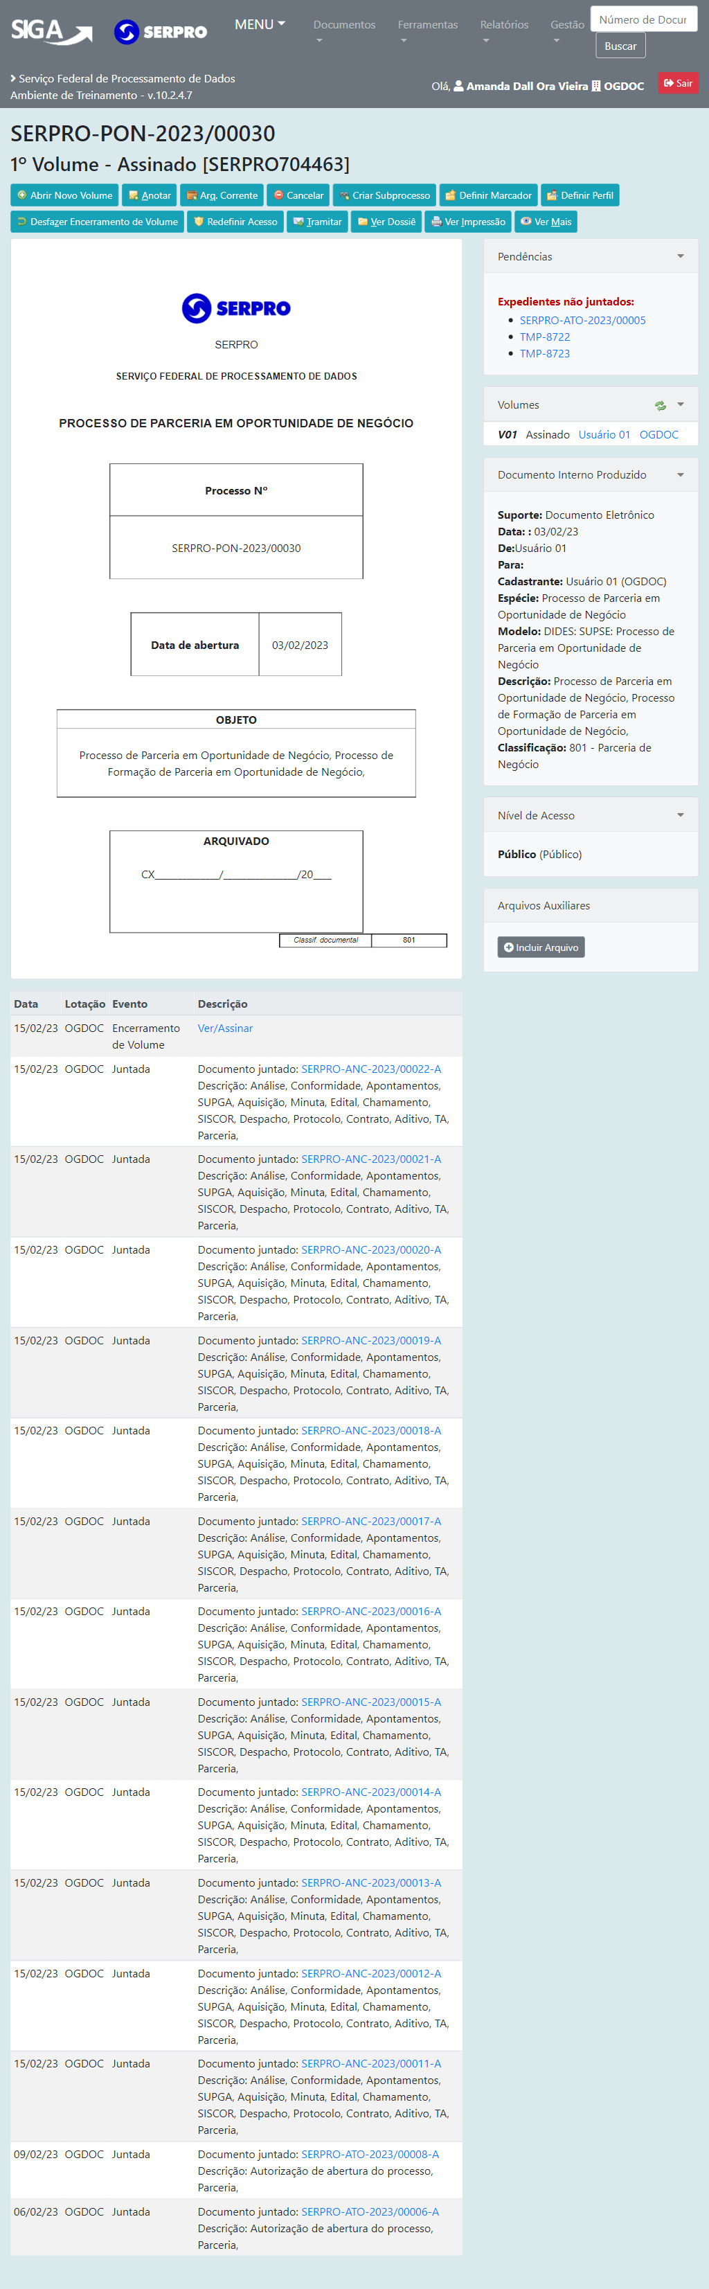Click the Cancelar button
709x2289 pixels.
(x=298, y=195)
